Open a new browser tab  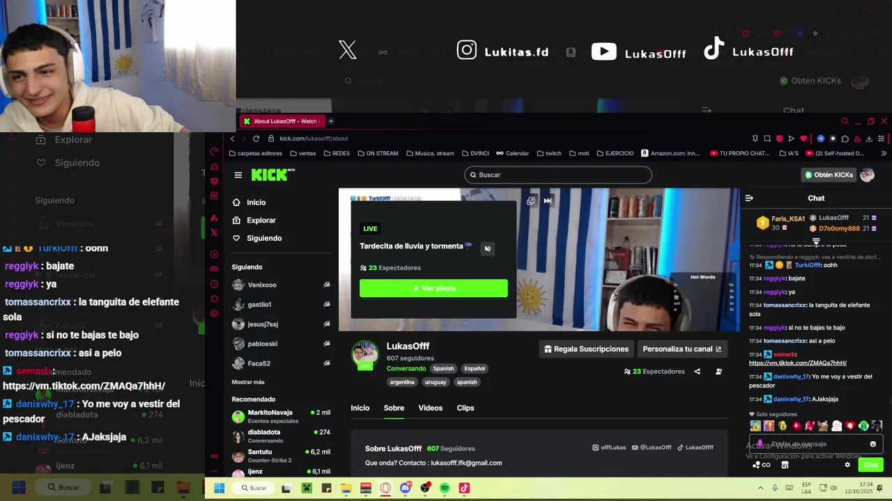331,121
